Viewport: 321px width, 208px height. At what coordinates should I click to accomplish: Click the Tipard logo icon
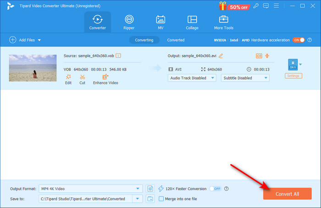pos(10,6)
